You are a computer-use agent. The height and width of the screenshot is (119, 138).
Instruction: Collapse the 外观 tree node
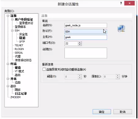[x=8, y=79]
